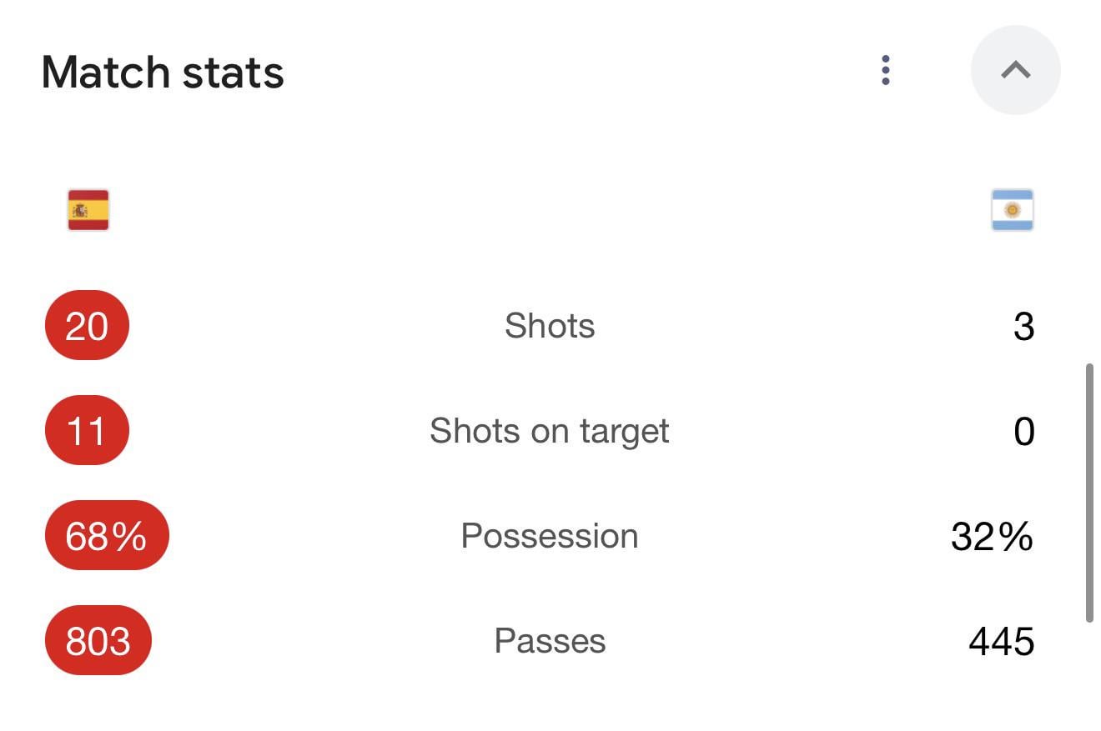Click Argentina's 445 passes value
The image size is (1101, 731).
(1002, 642)
